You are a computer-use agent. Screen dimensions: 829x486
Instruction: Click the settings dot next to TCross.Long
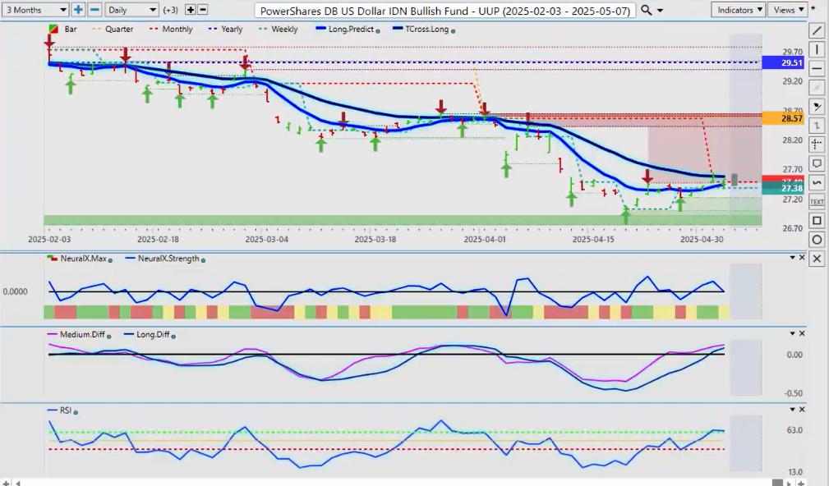(x=453, y=30)
